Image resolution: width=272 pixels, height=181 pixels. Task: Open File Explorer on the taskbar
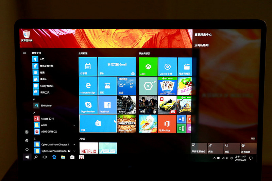point(63,157)
